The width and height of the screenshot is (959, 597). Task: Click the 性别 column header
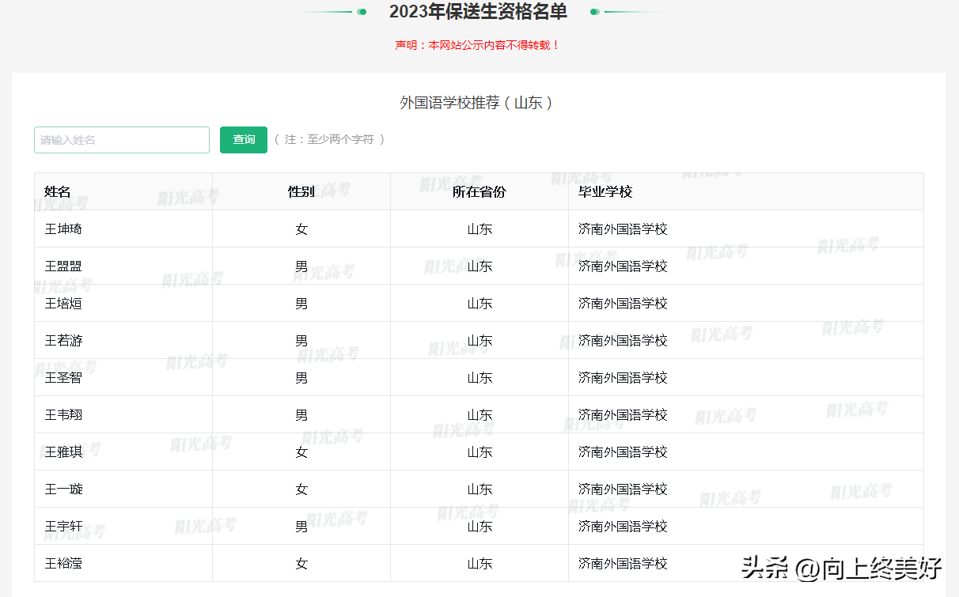(301, 192)
